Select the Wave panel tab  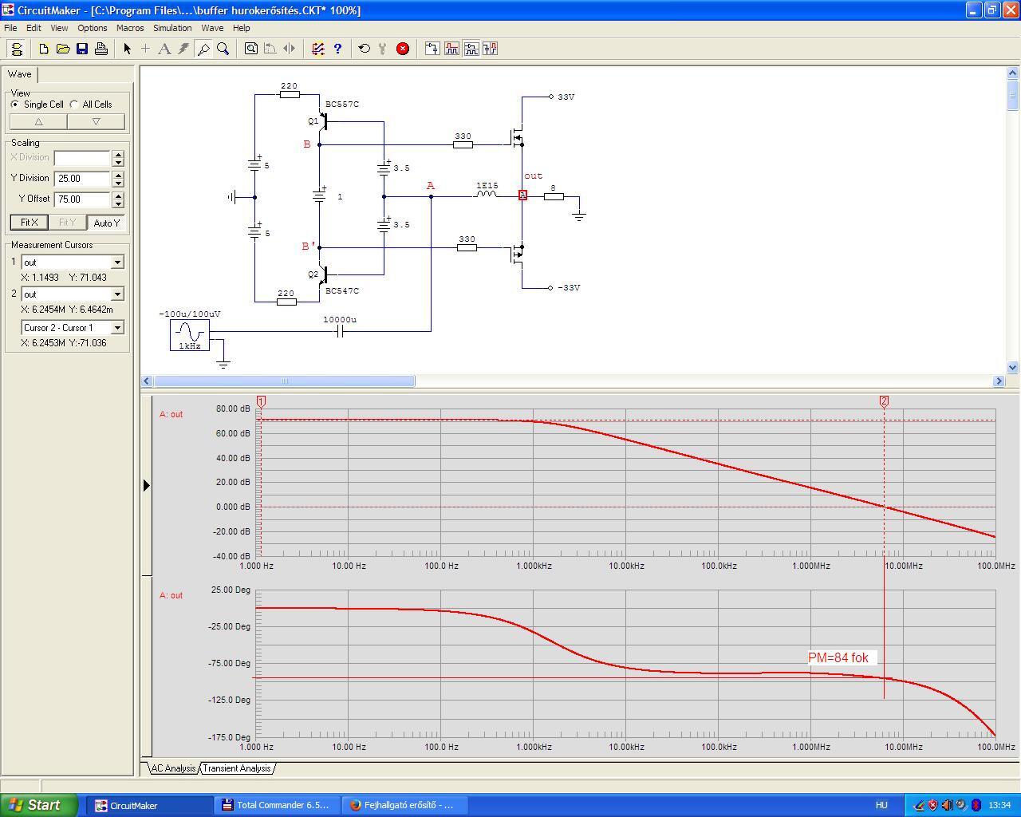[20, 74]
